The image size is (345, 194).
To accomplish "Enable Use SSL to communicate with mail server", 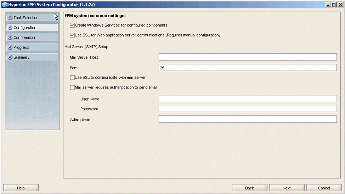I will coord(72,78).
